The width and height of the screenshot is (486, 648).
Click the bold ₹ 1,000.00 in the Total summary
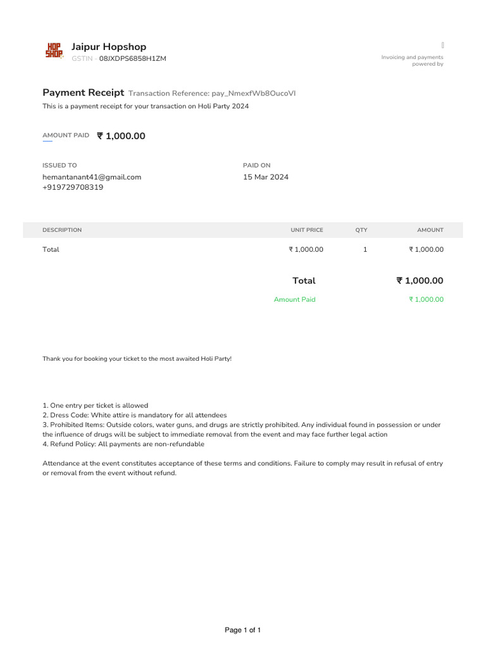pos(420,280)
